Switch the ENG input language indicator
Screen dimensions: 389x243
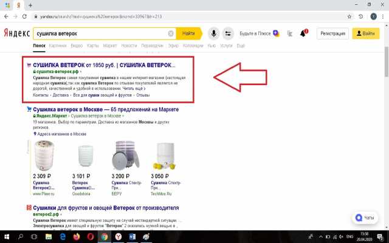[349, 237]
